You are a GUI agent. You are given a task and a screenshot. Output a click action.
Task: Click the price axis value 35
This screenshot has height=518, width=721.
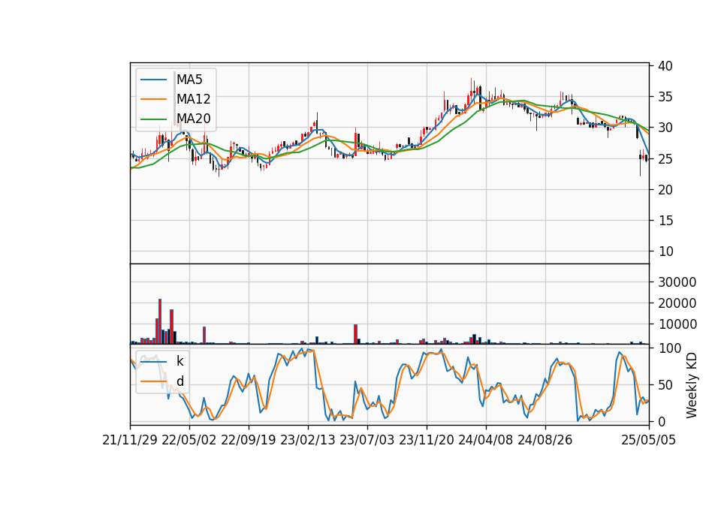[x=665, y=97]
